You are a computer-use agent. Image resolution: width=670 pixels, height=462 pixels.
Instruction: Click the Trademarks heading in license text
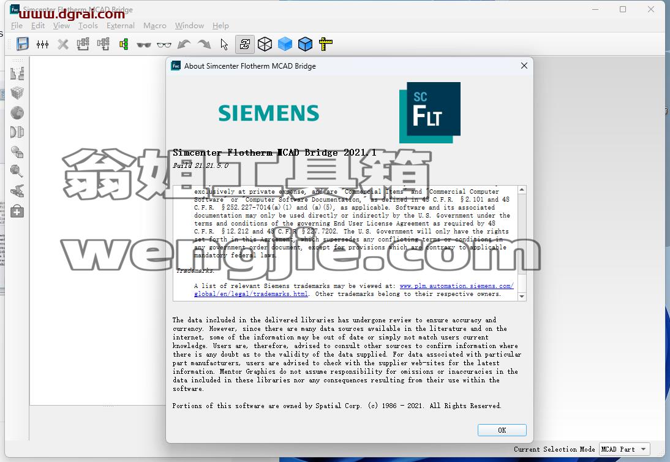click(195, 271)
